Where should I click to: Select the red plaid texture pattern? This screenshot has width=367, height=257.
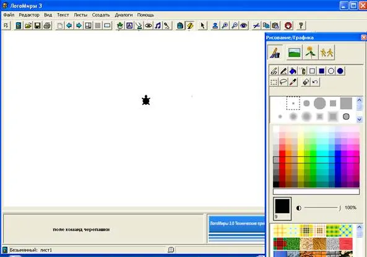click(x=280, y=243)
